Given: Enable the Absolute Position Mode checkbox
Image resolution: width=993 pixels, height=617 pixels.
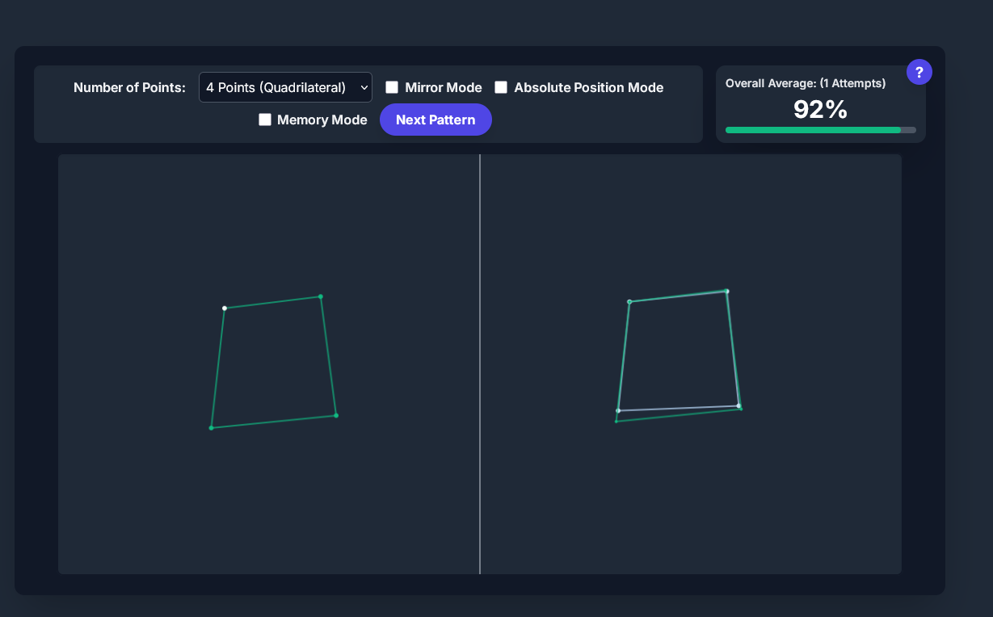Looking at the screenshot, I should (x=501, y=87).
